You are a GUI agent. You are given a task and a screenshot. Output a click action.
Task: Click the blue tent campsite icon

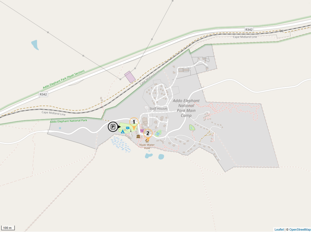pyautogui.click(x=123, y=131)
